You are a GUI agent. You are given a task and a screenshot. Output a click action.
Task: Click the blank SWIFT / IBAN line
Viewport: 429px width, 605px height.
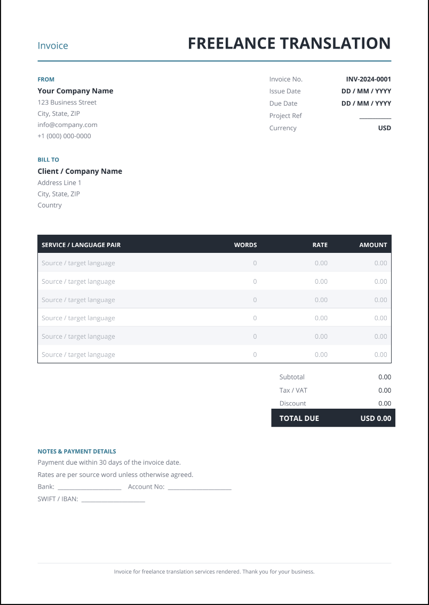[114, 500]
